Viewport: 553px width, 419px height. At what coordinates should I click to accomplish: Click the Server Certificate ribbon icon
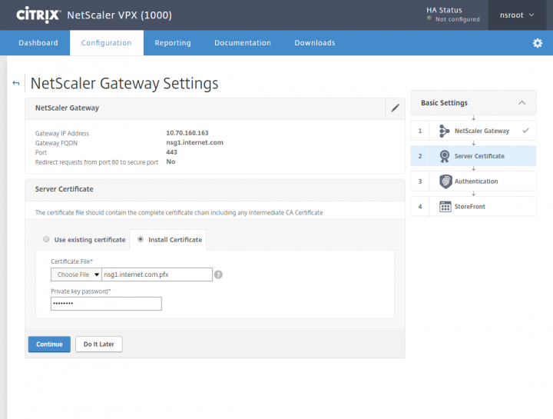[x=445, y=156]
